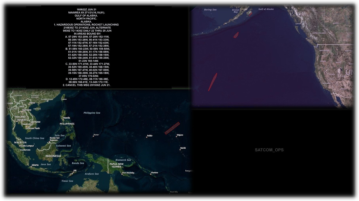Click the South China Sea label

(x=34, y=138)
